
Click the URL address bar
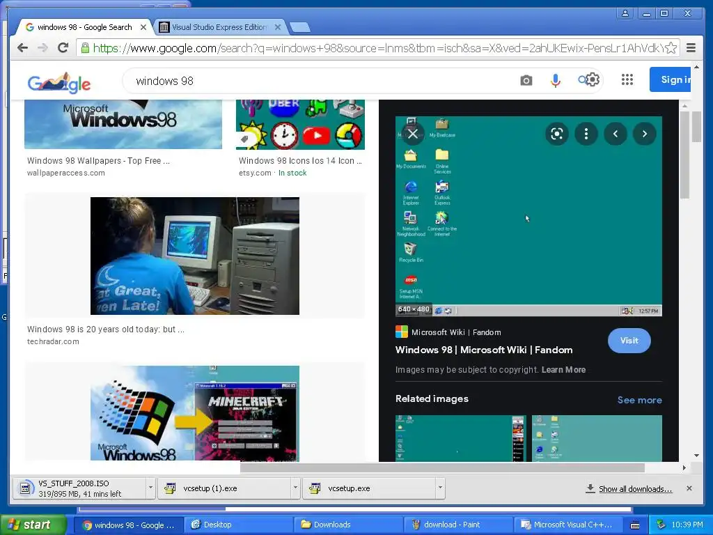pos(377,48)
